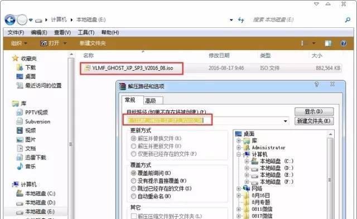Open the 组织 dropdown menu
357x219 pixels.
point(19,43)
